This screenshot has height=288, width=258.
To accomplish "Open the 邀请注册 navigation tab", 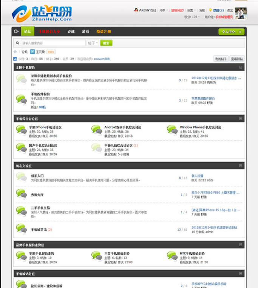I will pyautogui.click(x=104, y=31).
